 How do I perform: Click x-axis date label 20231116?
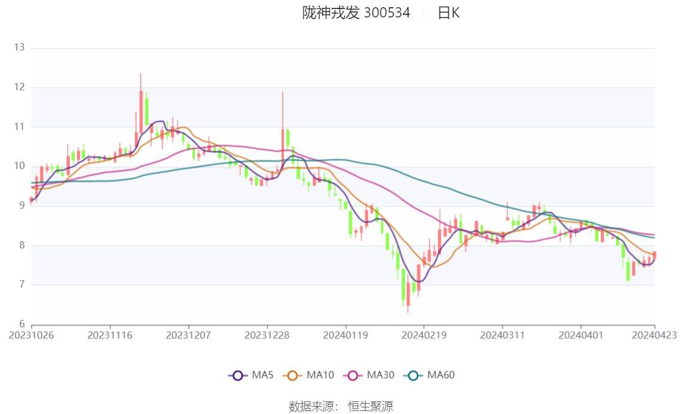(x=110, y=335)
